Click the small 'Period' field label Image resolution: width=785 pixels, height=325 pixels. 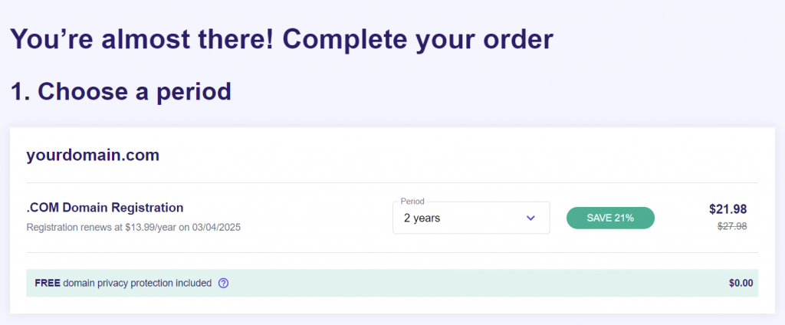[412, 202]
